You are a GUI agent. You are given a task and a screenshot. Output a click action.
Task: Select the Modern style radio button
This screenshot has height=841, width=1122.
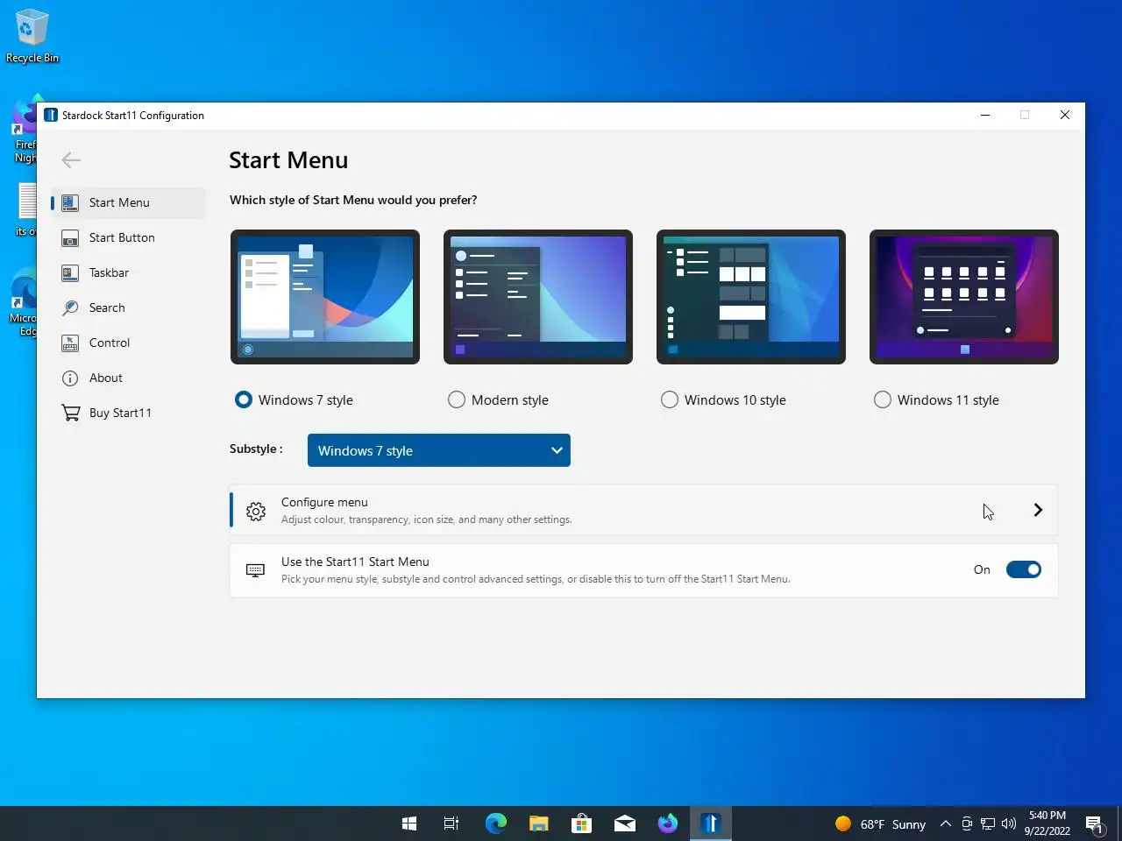pyautogui.click(x=457, y=399)
